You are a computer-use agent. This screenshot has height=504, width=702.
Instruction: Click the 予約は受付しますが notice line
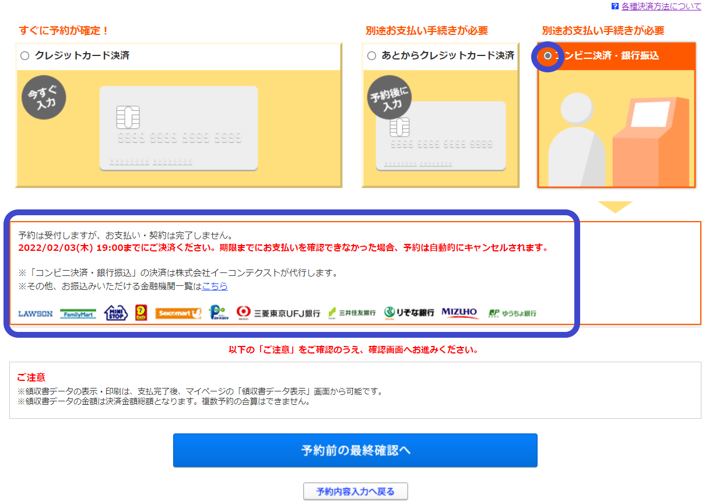(126, 236)
